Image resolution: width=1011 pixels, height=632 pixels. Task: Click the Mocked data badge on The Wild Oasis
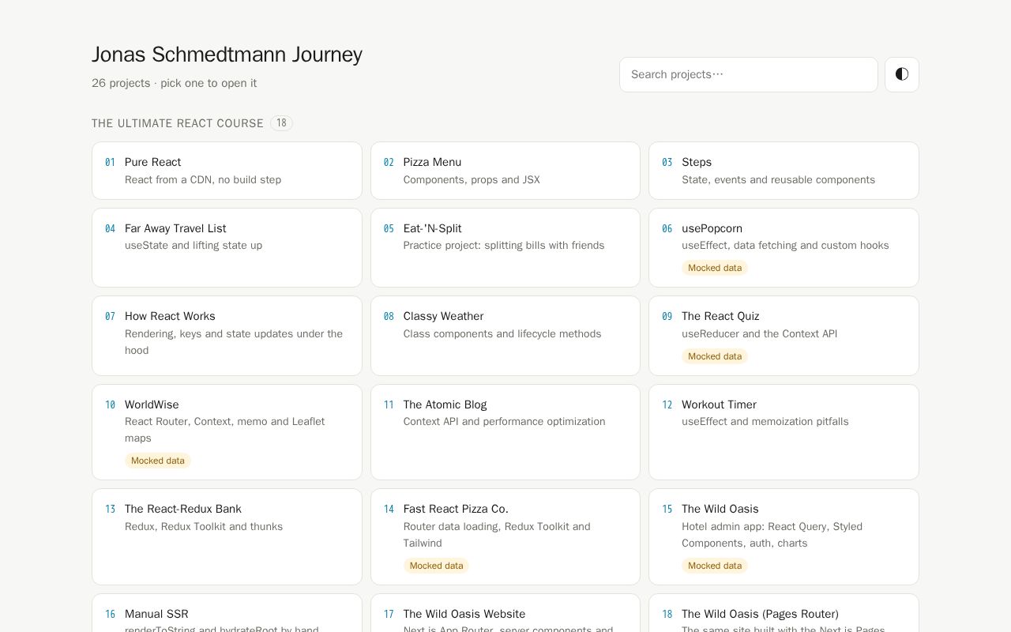[715, 566]
